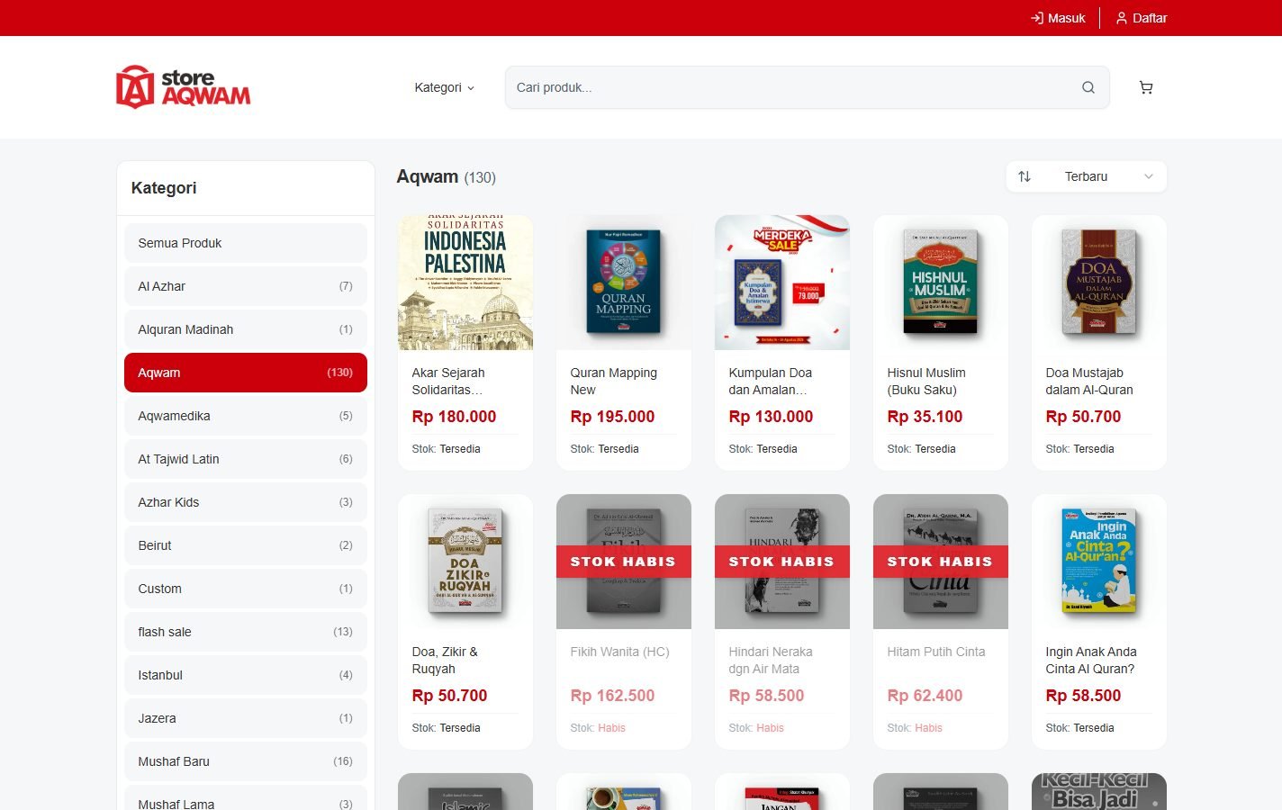
Task: Open Quran Mapping book cover thumbnail
Action: (x=624, y=283)
